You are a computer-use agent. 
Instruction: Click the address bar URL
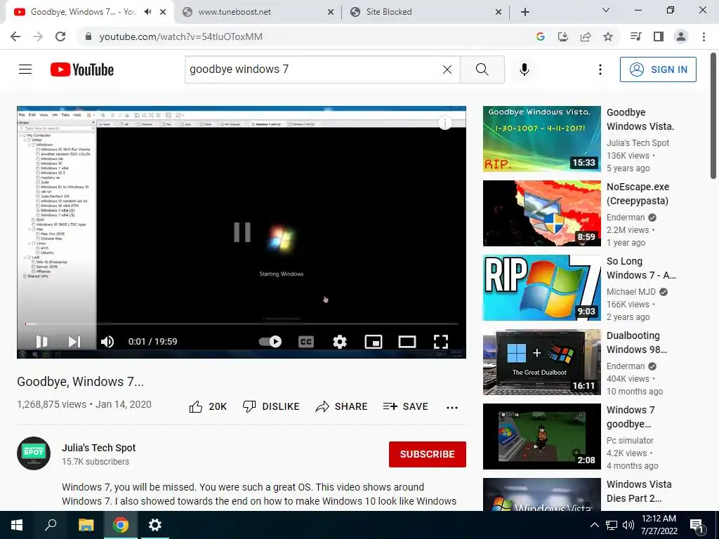tap(180, 36)
